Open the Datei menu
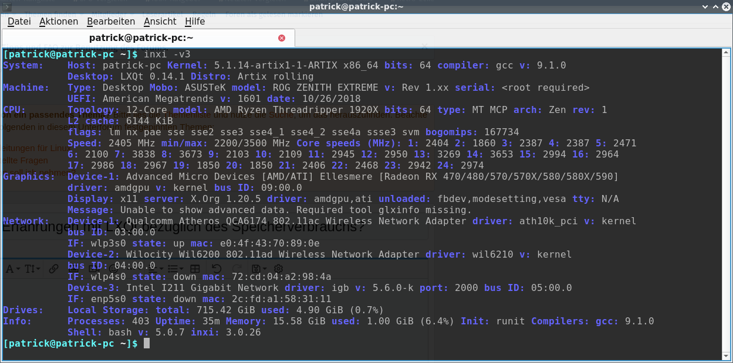 coord(19,21)
